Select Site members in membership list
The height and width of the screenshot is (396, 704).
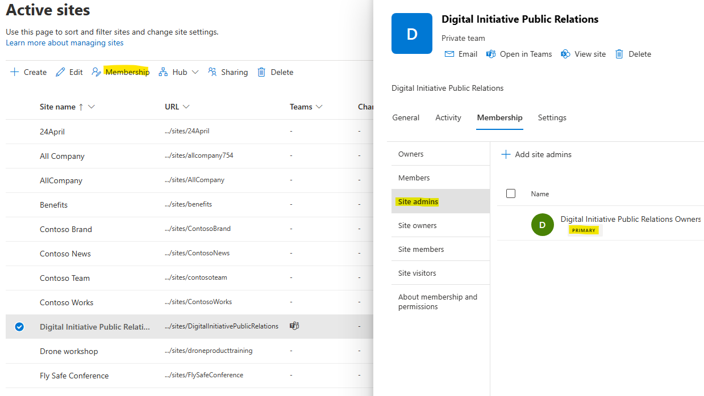click(x=440, y=249)
